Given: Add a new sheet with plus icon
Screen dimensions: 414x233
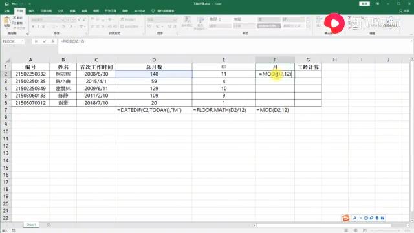Looking at the screenshot, I should [49, 225].
